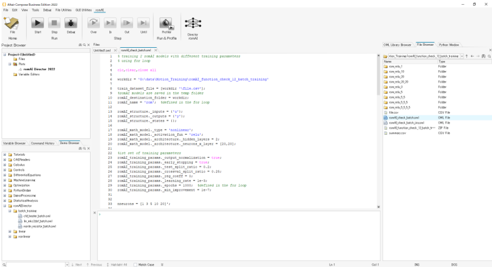Viewport: 492px width, 267px height.
Task: Open the File menu
Action: (6, 10)
